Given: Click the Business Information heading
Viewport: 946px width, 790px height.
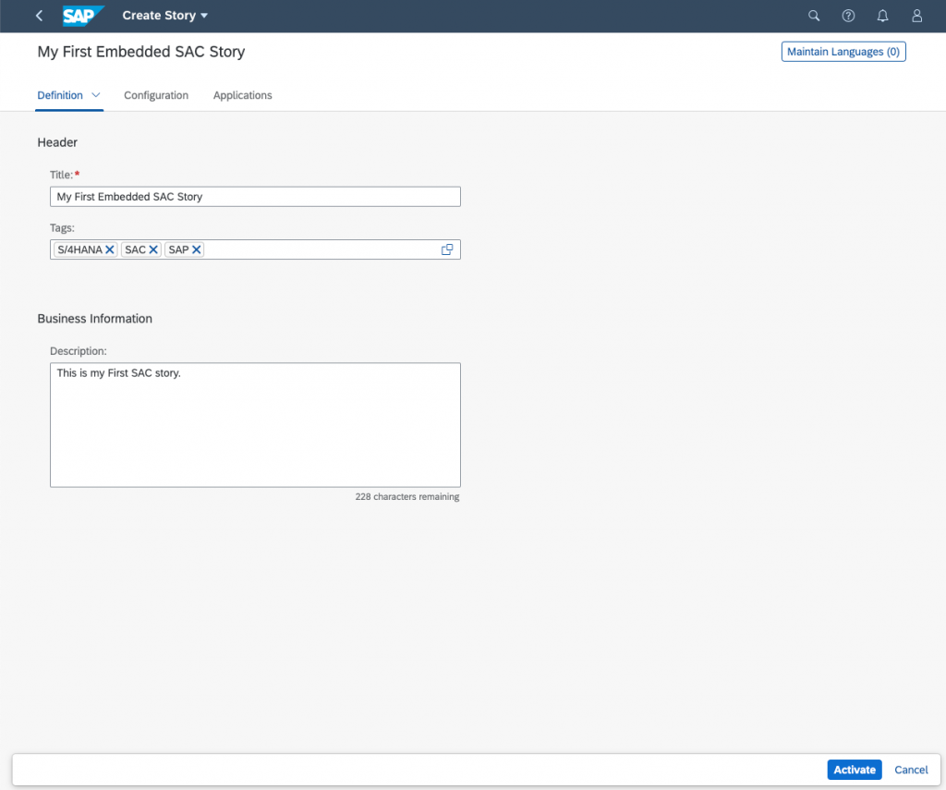Looking at the screenshot, I should [95, 319].
